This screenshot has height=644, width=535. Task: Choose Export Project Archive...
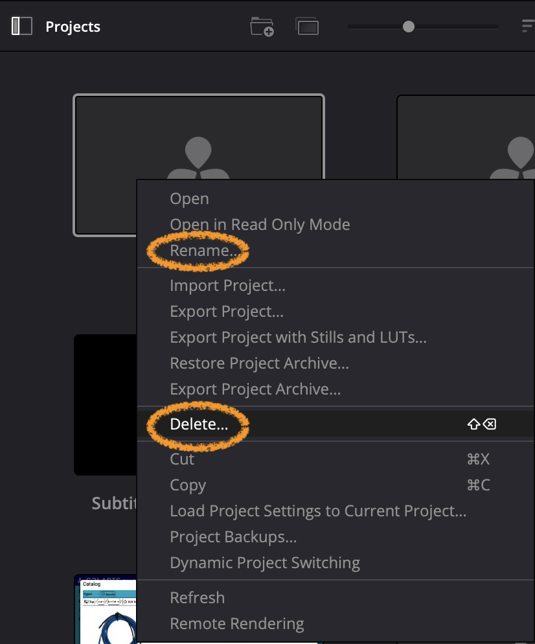click(255, 389)
